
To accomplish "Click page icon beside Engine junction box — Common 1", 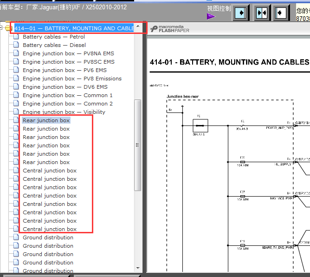I will 16,95.
